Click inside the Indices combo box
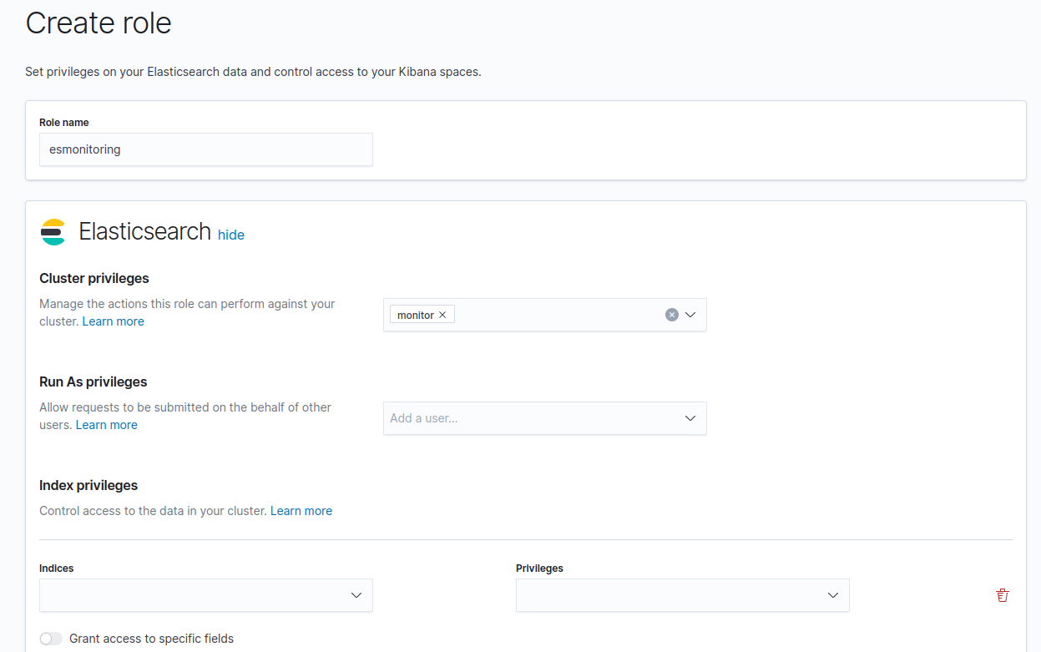1041x652 pixels. pyautogui.click(x=192, y=595)
